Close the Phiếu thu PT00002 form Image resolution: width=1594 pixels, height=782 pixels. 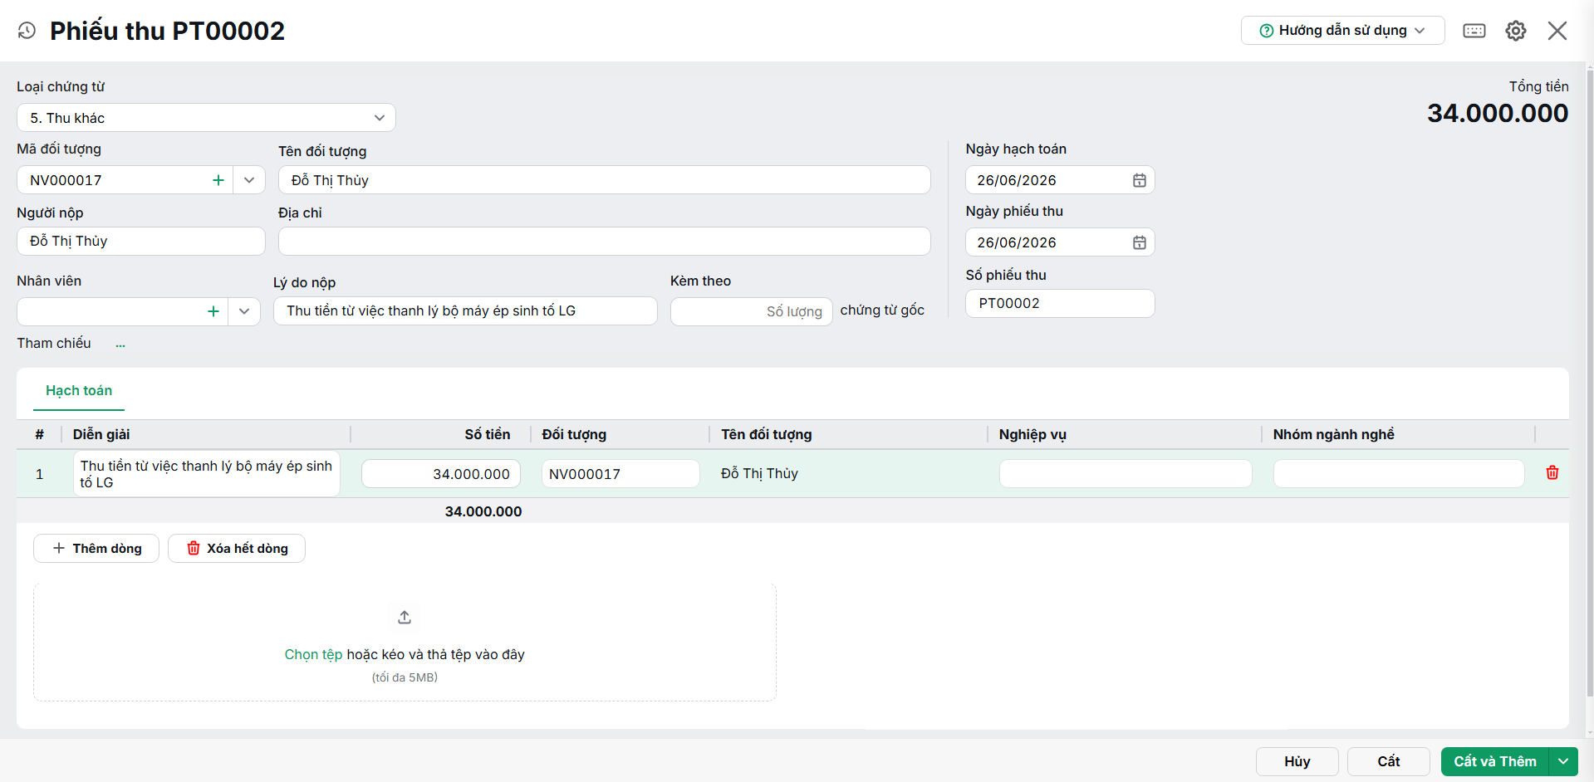[x=1557, y=31]
